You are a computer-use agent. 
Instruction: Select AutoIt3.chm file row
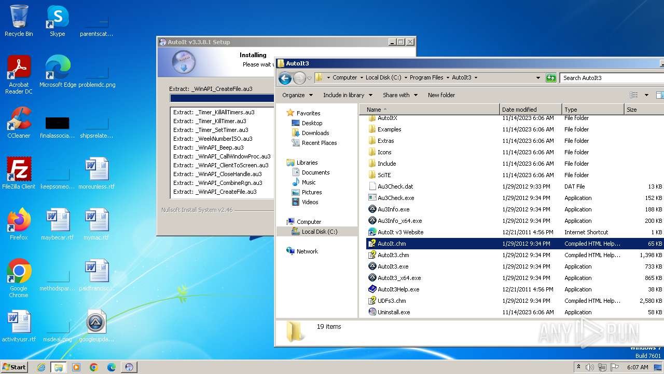pos(514,255)
